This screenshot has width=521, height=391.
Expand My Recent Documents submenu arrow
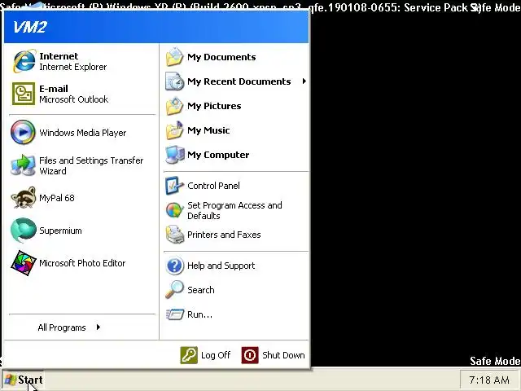[x=304, y=81]
